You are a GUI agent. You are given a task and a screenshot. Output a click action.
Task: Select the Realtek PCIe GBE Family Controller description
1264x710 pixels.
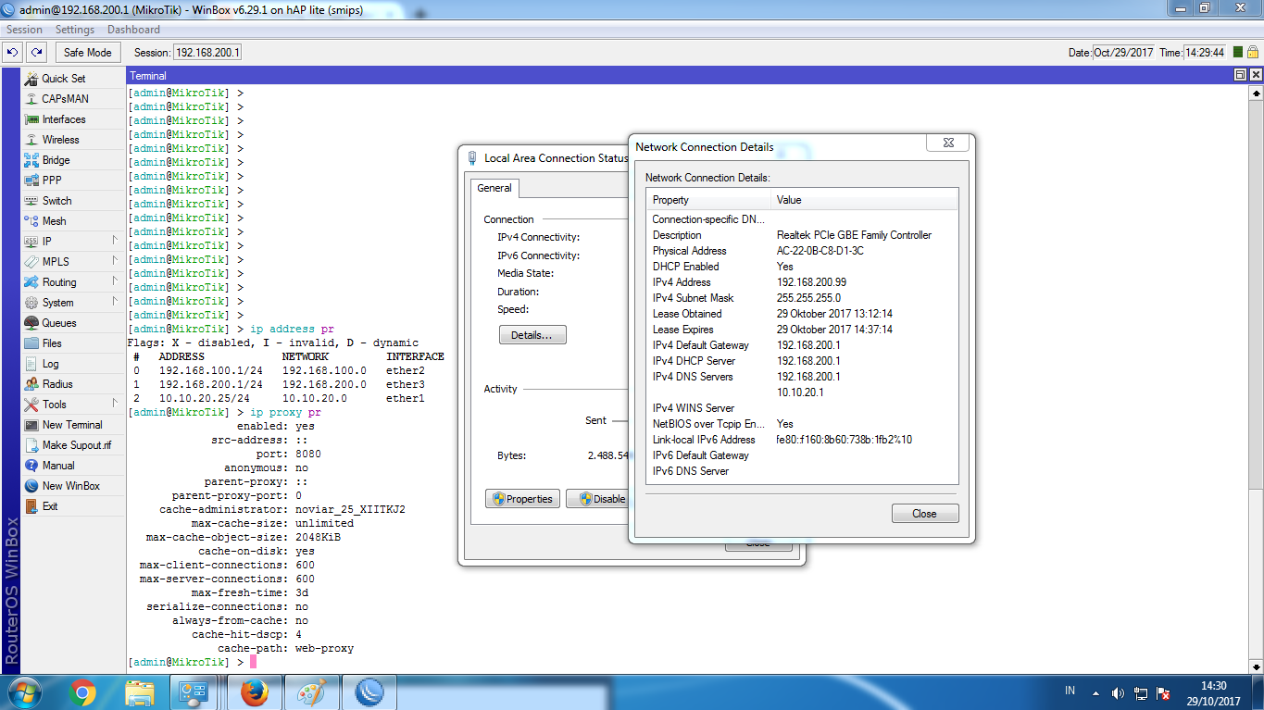point(854,235)
